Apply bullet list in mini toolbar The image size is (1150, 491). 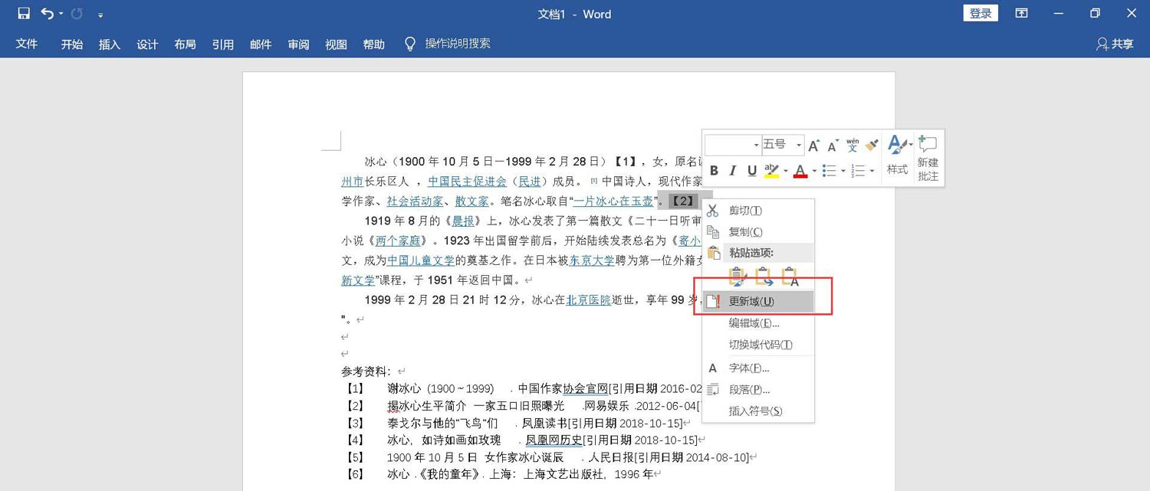[829, 171]
